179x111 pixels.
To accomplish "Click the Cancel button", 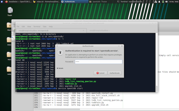I will 100,73.
